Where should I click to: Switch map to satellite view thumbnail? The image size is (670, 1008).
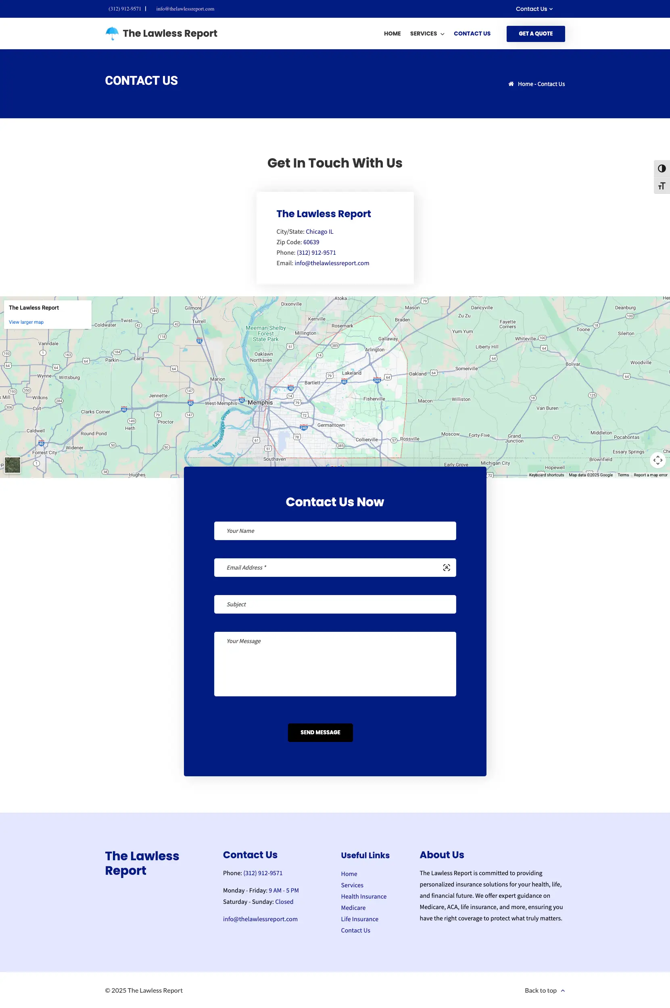tap(13, 465)
